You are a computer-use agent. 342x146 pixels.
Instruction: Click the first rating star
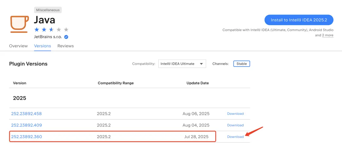pyautogui.click(x=37, y=30)
